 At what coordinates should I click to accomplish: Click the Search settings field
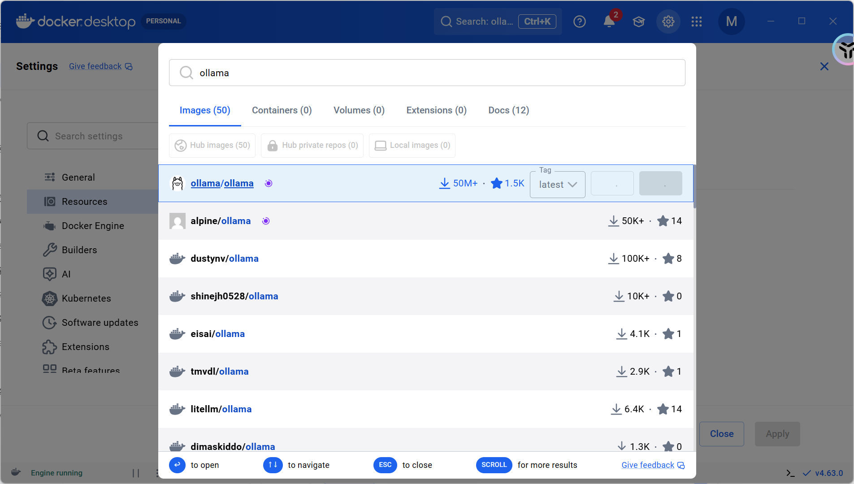(x=93, y=136)
